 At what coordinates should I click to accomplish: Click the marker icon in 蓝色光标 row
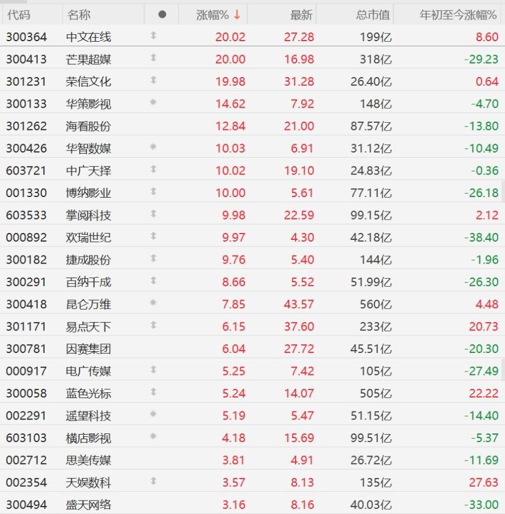153,392
